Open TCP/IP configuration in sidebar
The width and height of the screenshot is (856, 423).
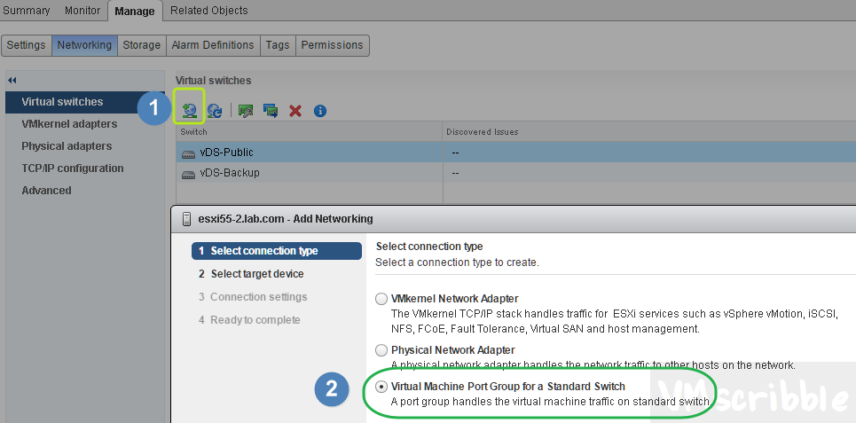coord(73,168)
